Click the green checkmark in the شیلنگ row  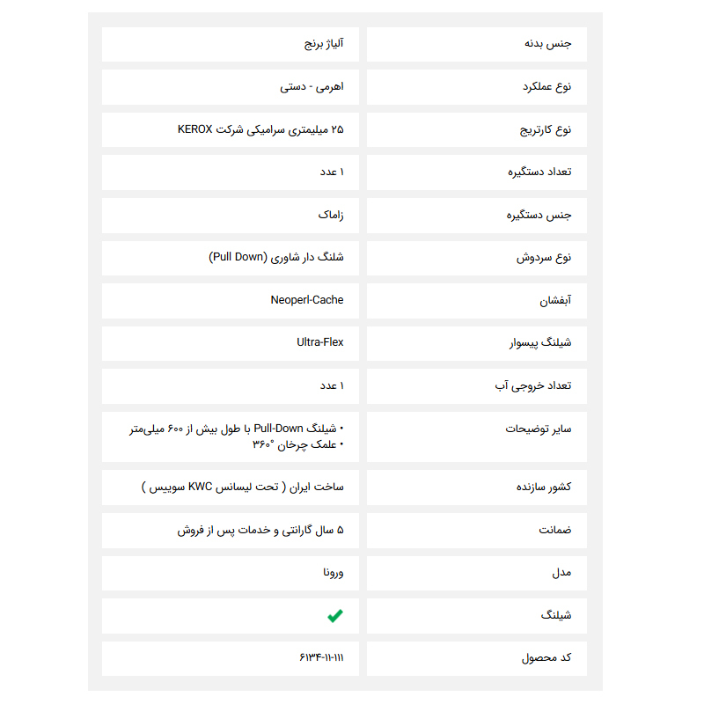click(334, 616)
